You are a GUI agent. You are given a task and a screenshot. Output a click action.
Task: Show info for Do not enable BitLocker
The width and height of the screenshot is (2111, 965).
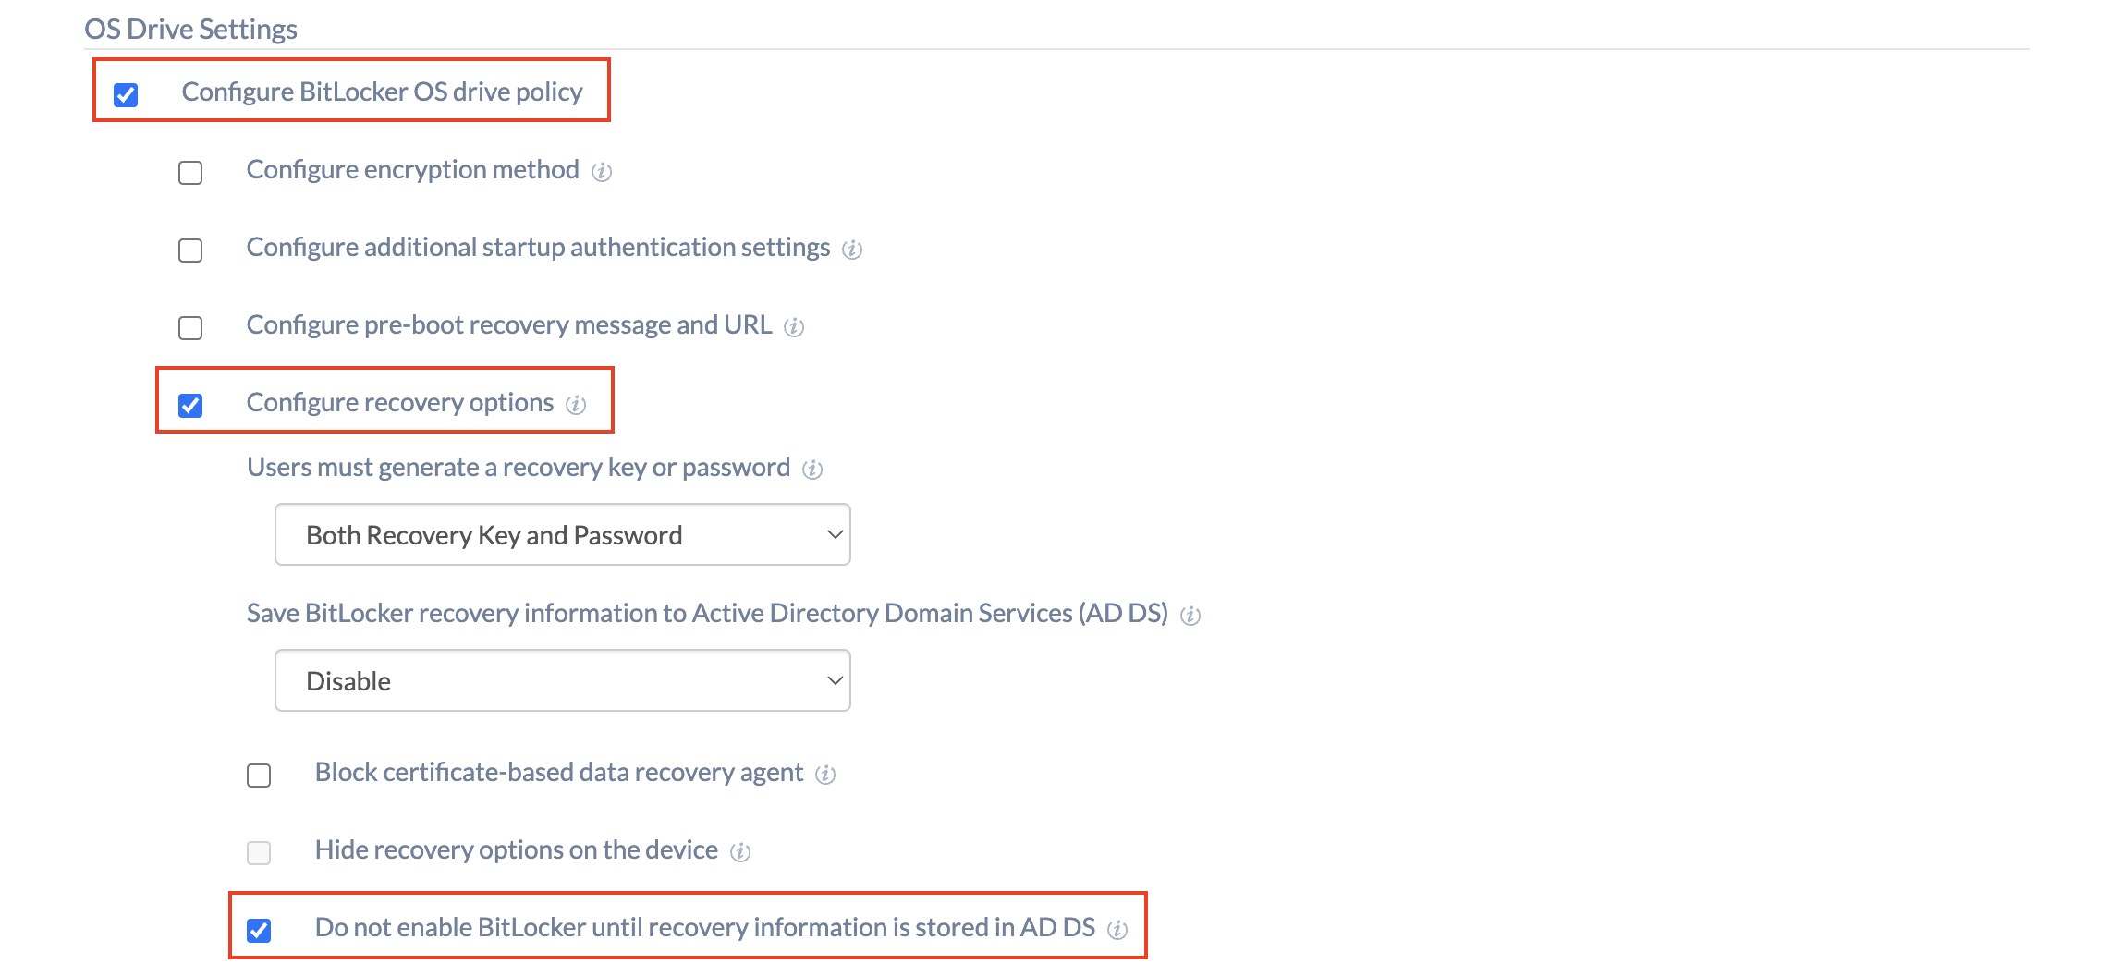(1117, 930)
